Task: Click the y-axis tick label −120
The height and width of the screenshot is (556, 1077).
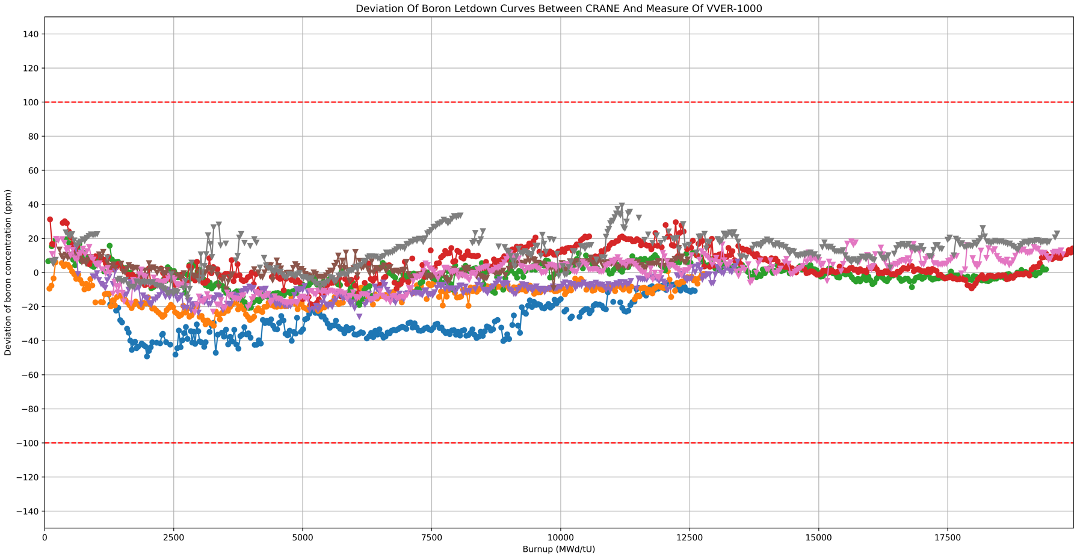Action: tap(28, 477)
